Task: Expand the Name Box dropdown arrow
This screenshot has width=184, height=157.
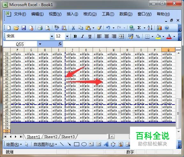Action: click(40, 44)
